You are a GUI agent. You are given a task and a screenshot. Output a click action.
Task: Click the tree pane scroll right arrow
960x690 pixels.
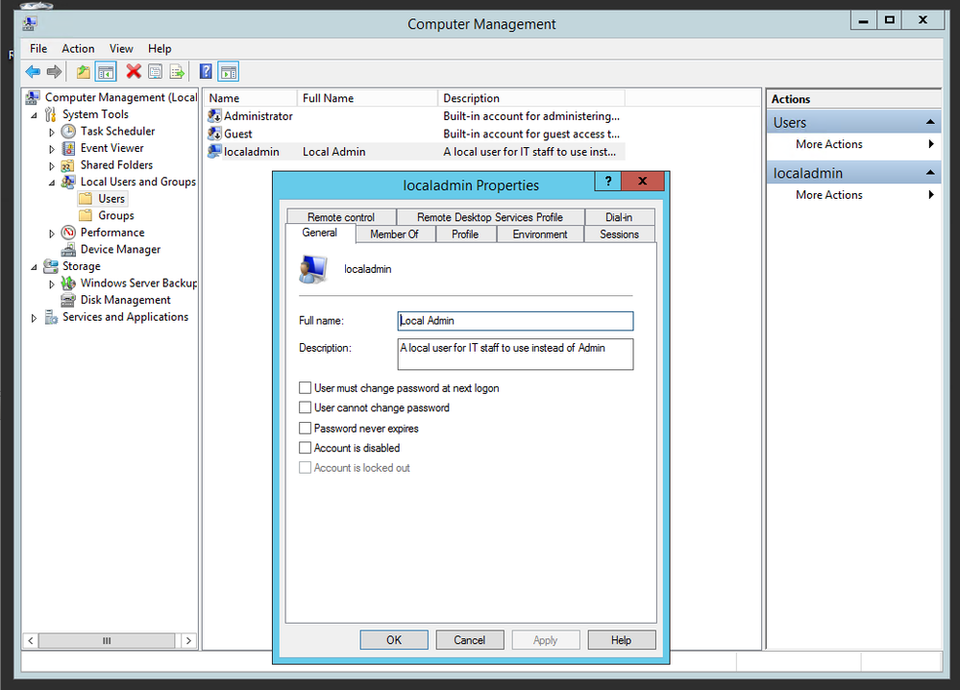[188, 640]
